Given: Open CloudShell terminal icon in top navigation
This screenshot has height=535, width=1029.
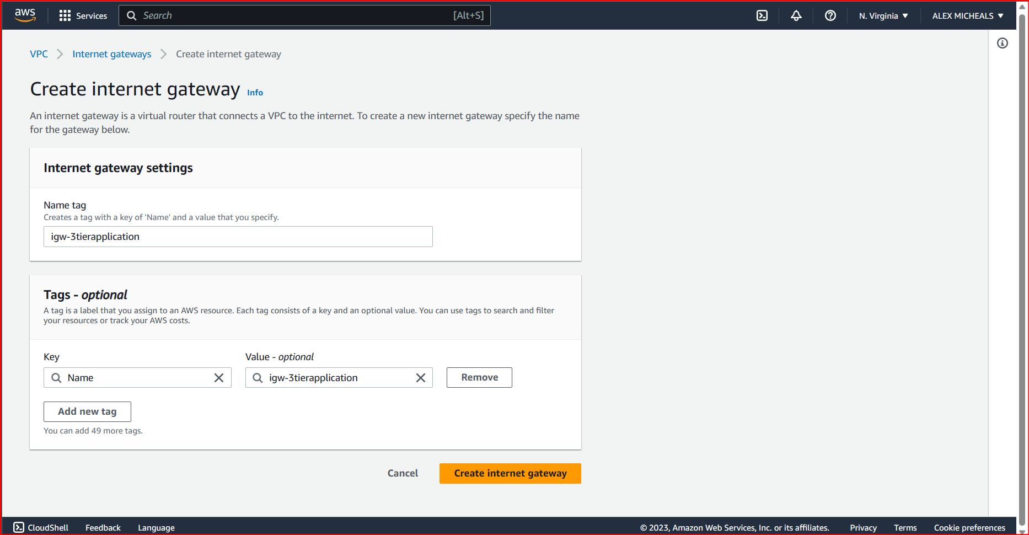Looking at the screenshot, I should point(762,15).
